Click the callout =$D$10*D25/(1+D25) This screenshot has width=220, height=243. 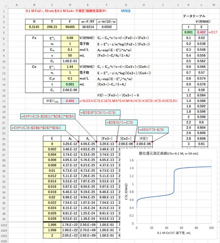100,112
